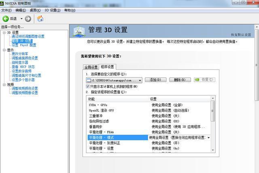
Task: Open 旋转显示器 in task tree
Action: click(20, 62)
